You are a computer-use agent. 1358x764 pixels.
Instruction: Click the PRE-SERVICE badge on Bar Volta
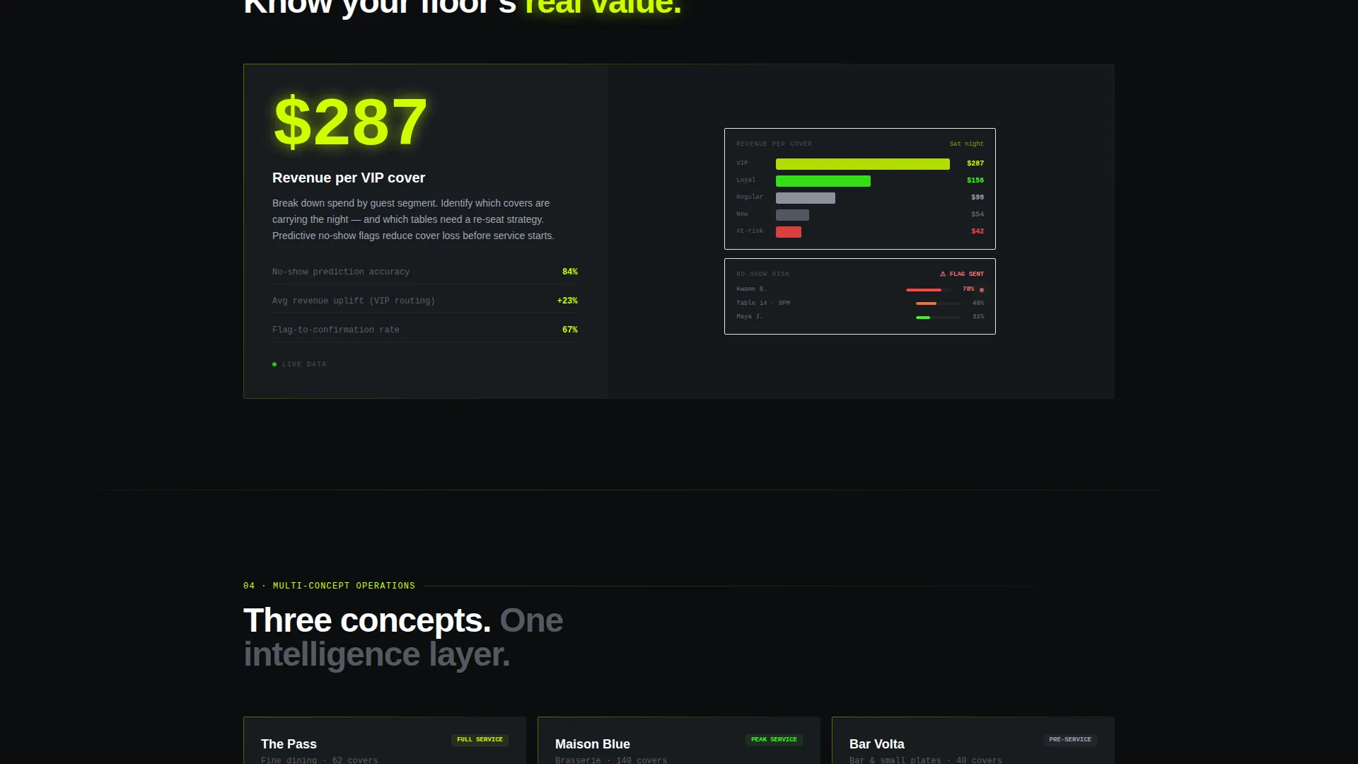click(x=1069, y=739)
